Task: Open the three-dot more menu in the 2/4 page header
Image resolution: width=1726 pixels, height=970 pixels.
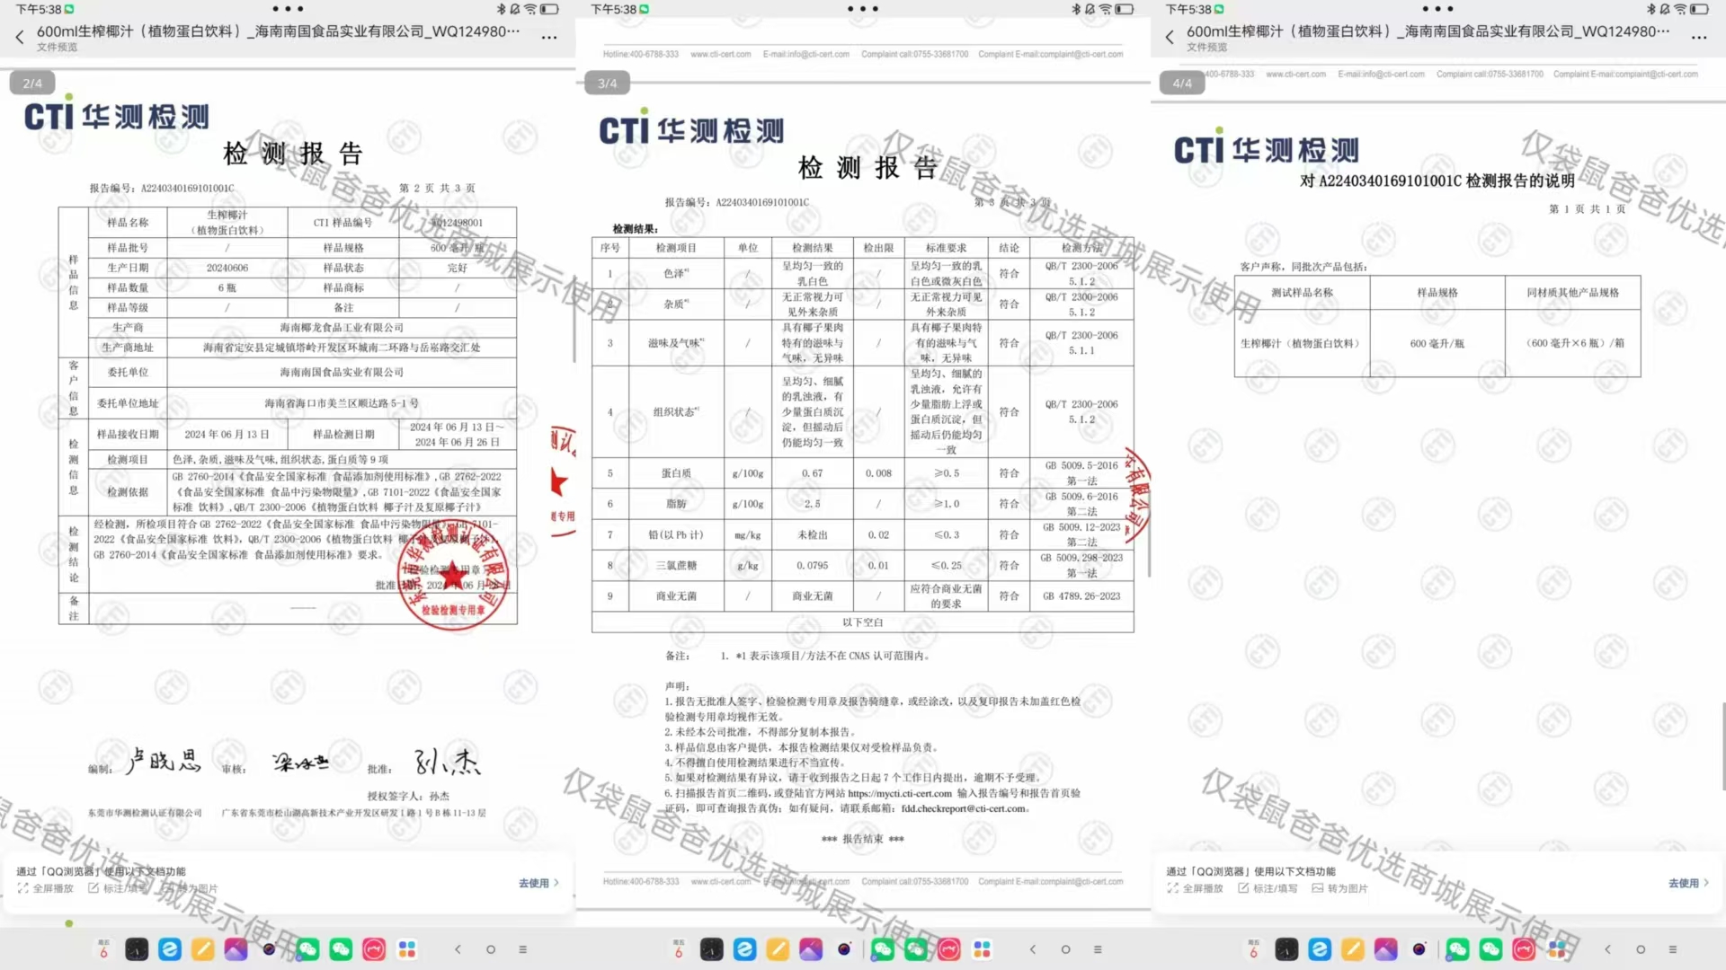Action: 548,37
